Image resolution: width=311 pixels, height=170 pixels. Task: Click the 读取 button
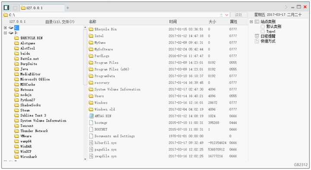coord(238,15)
